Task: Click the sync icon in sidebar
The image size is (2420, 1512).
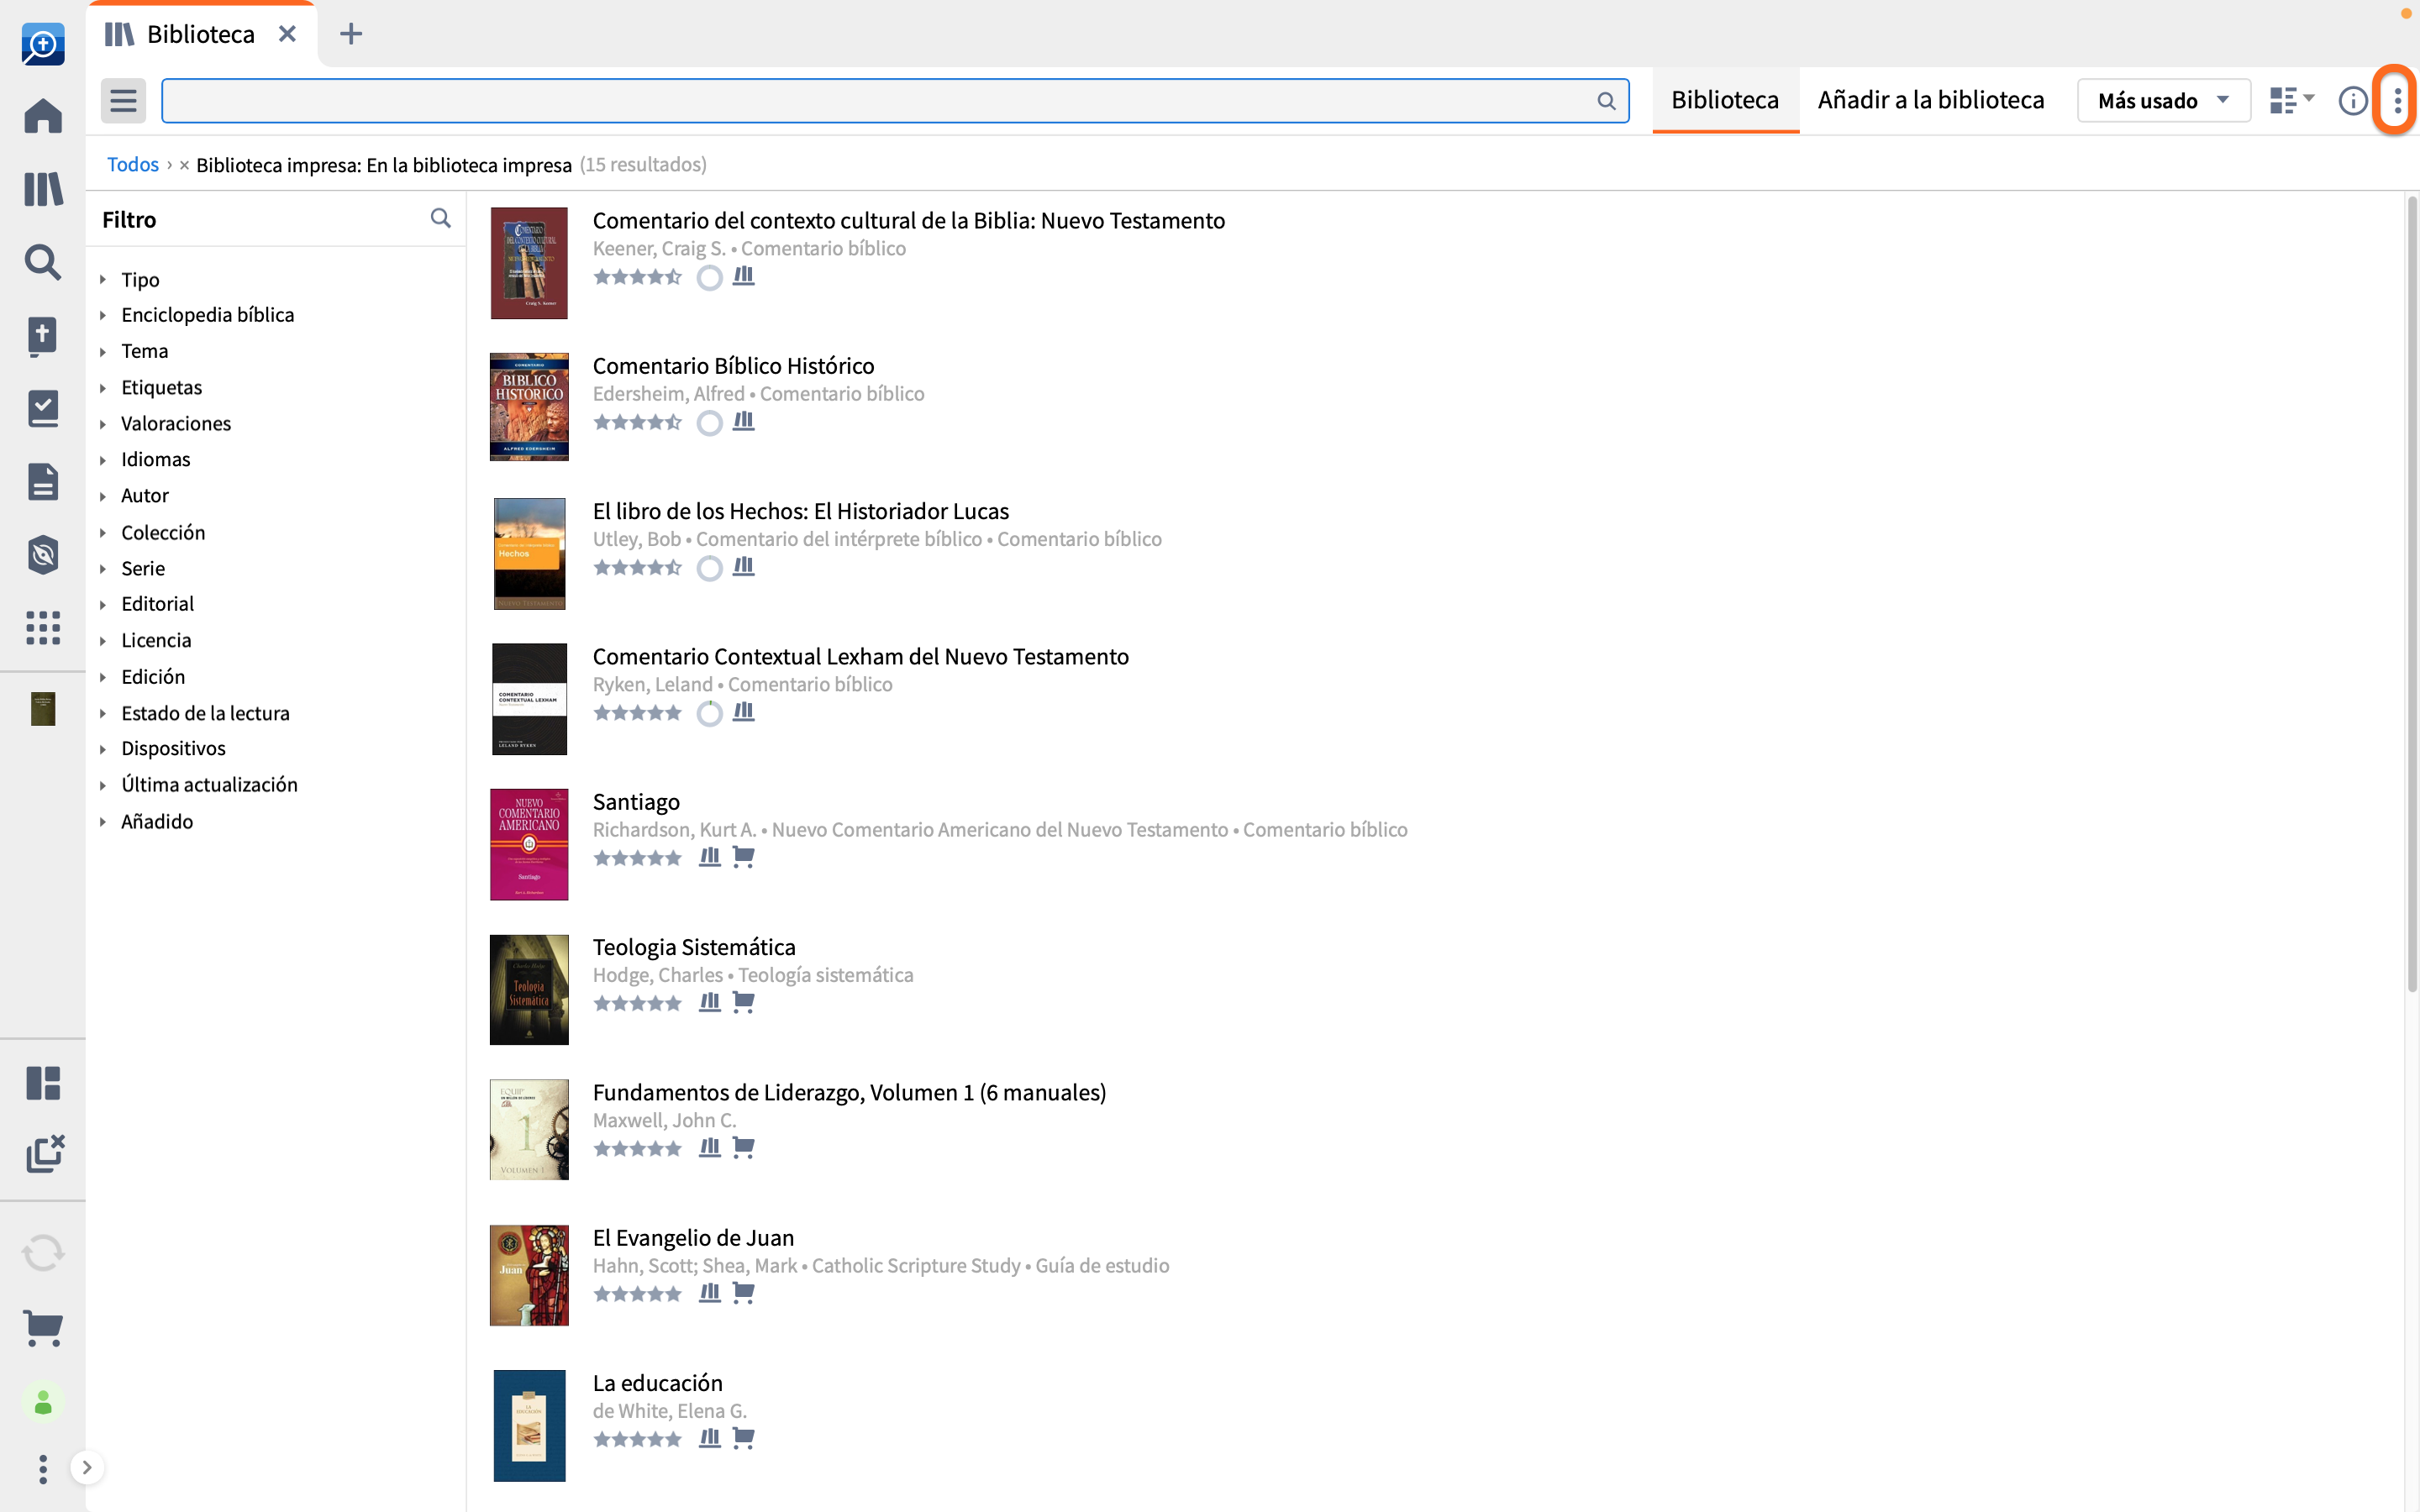Action: pyautogui.click(x=43, y=1253)
